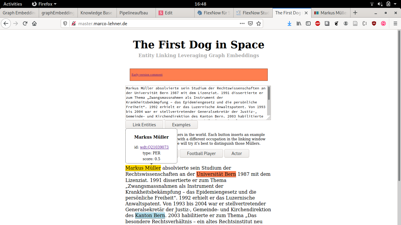Click highlighted 'Kanton Bern' entity

tap(150, 215)
